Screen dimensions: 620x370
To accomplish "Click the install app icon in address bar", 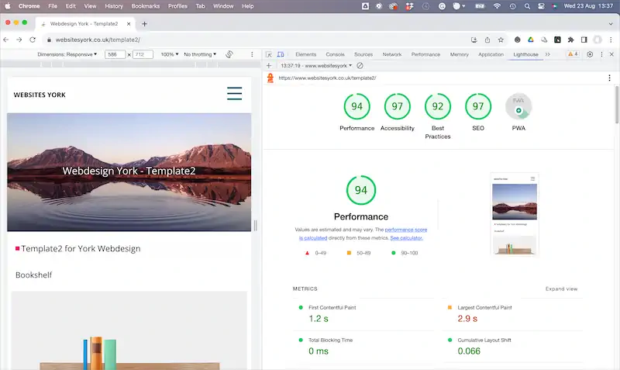I will [474, 40].
